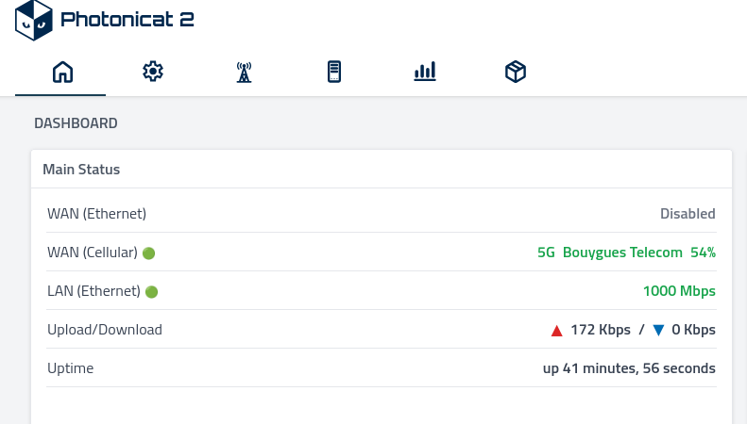Image resolution: width=747 pixels, height=424 pixels.
Task: Click the uptime duration value
Action: point(629,368)
